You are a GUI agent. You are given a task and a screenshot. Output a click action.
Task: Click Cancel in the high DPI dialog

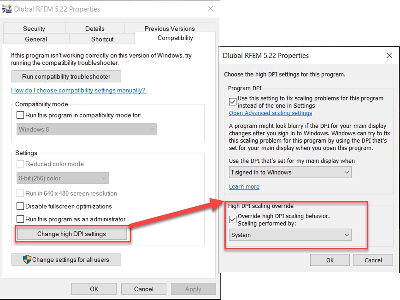[x=373, y=260]
